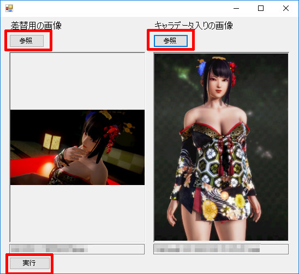Click 参照 button under キャラデータ入りの画像
Viewport: 299px width, 274px height.
tap(171, 40)
